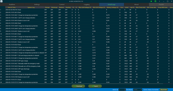Click the Charge column header

pyautogui.click(x=47, y=7)
